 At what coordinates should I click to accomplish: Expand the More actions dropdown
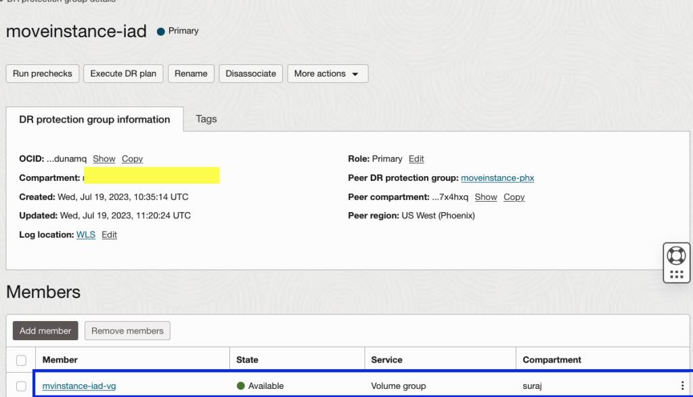coord(328,73)
